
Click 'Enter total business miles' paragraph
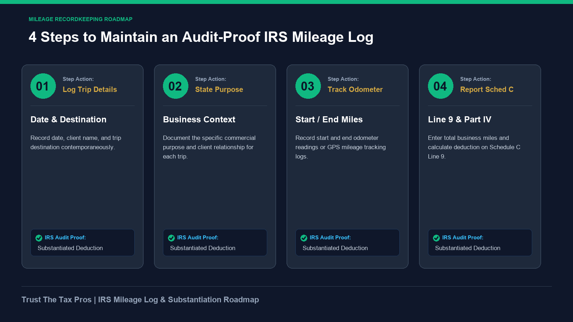click(474, 147)
